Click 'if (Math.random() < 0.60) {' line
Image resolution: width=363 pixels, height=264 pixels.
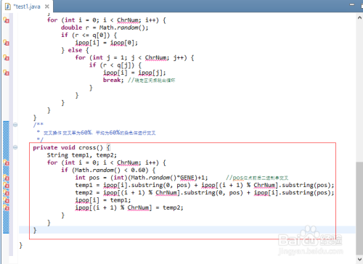click(108, 170)
